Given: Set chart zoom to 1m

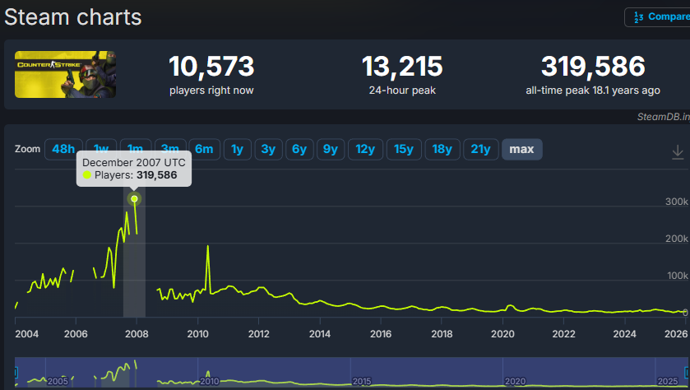Looking at the screenshot, I should tap(136, 149).
